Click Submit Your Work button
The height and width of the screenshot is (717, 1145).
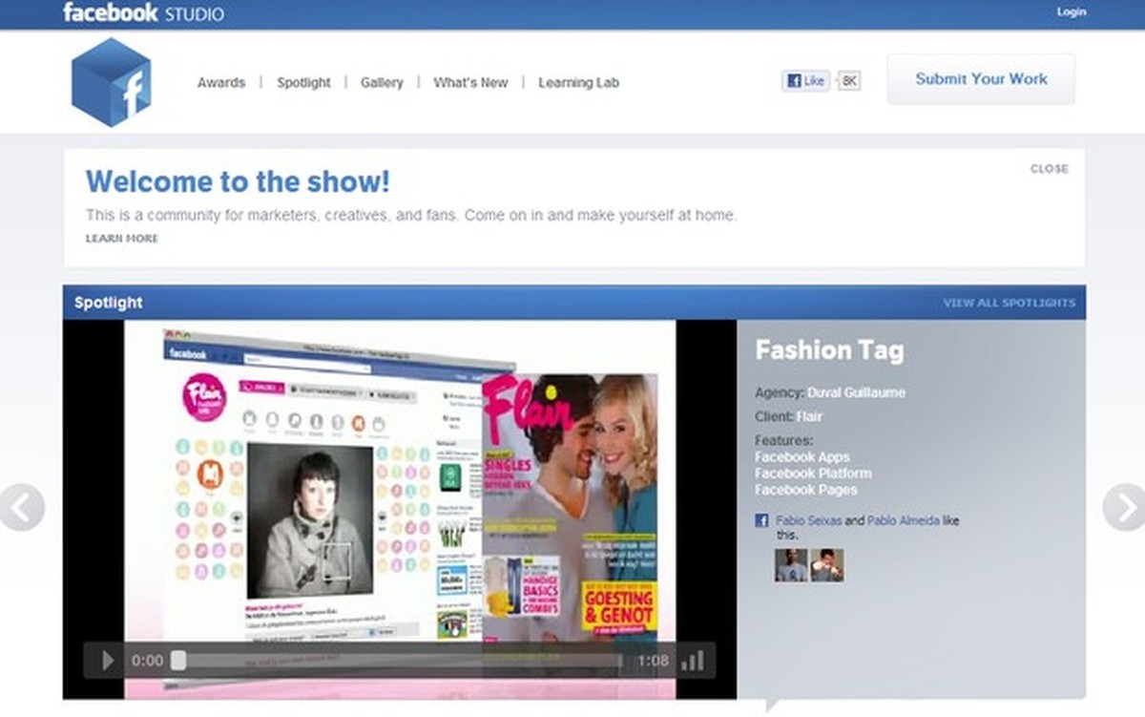pos(981,79)
